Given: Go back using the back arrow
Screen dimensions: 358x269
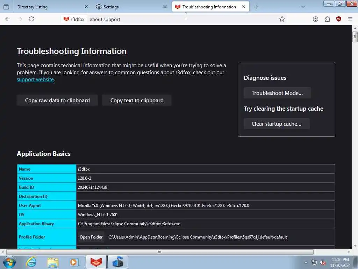Looking at the screenshot, I should [8, 19].
